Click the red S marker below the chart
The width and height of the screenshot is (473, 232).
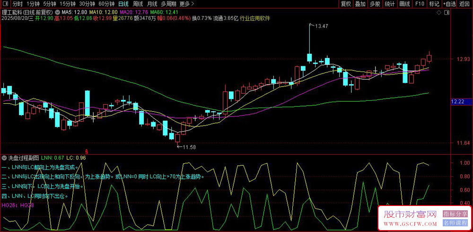pyautogui.click(x=87, y=151)
